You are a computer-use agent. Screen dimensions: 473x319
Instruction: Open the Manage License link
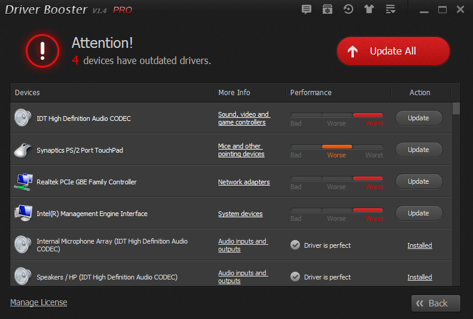coord(38,302)
